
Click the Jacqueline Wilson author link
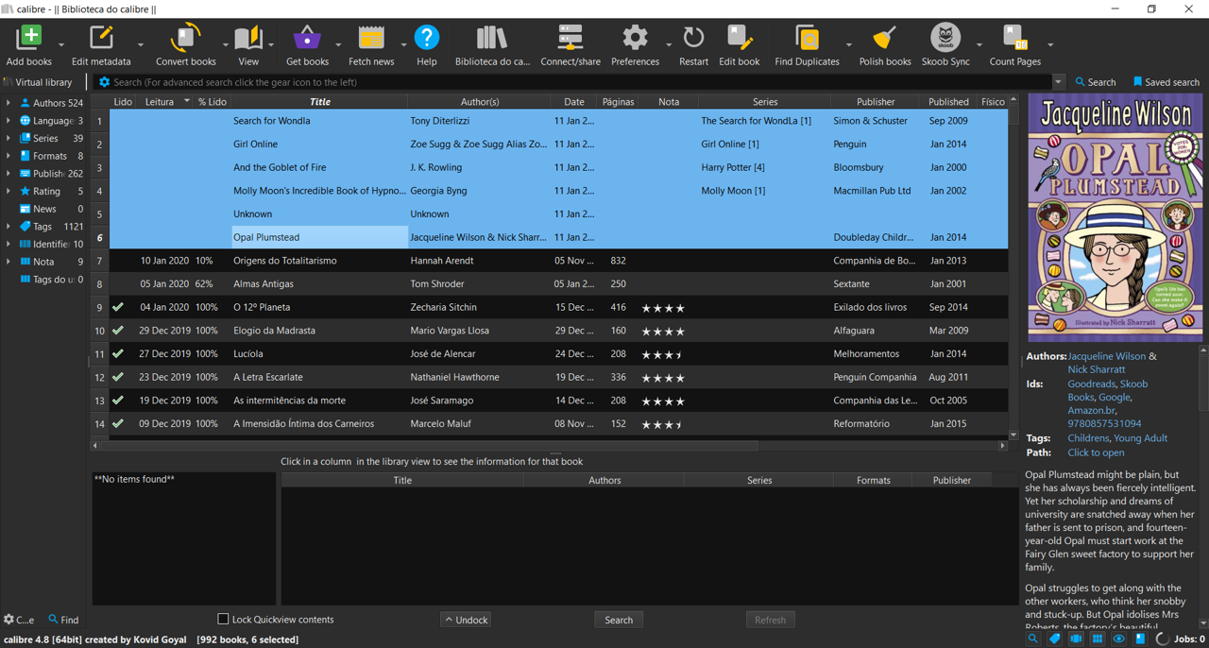click(1106, 356)
